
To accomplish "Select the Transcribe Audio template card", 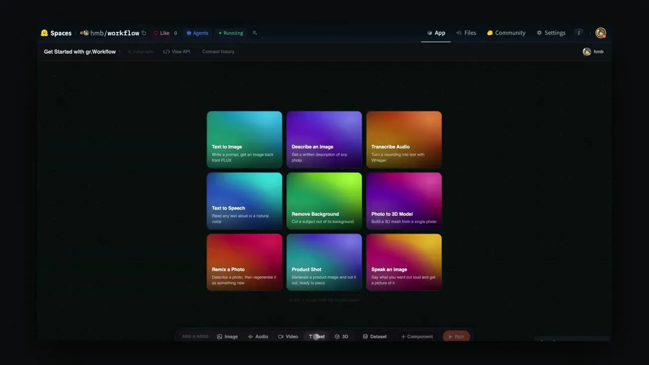I will [404, 139].
